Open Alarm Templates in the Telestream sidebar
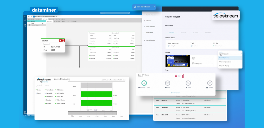 tap(151, 27)
